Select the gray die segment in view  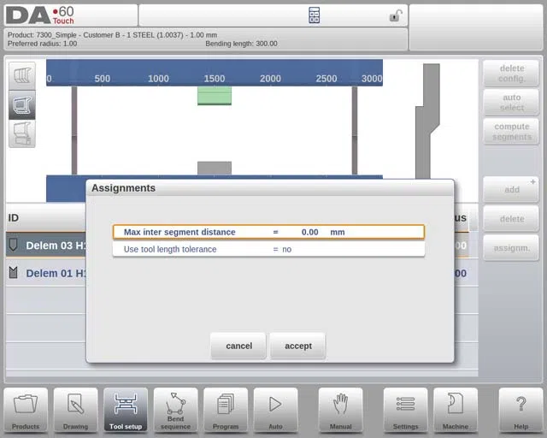215,168
